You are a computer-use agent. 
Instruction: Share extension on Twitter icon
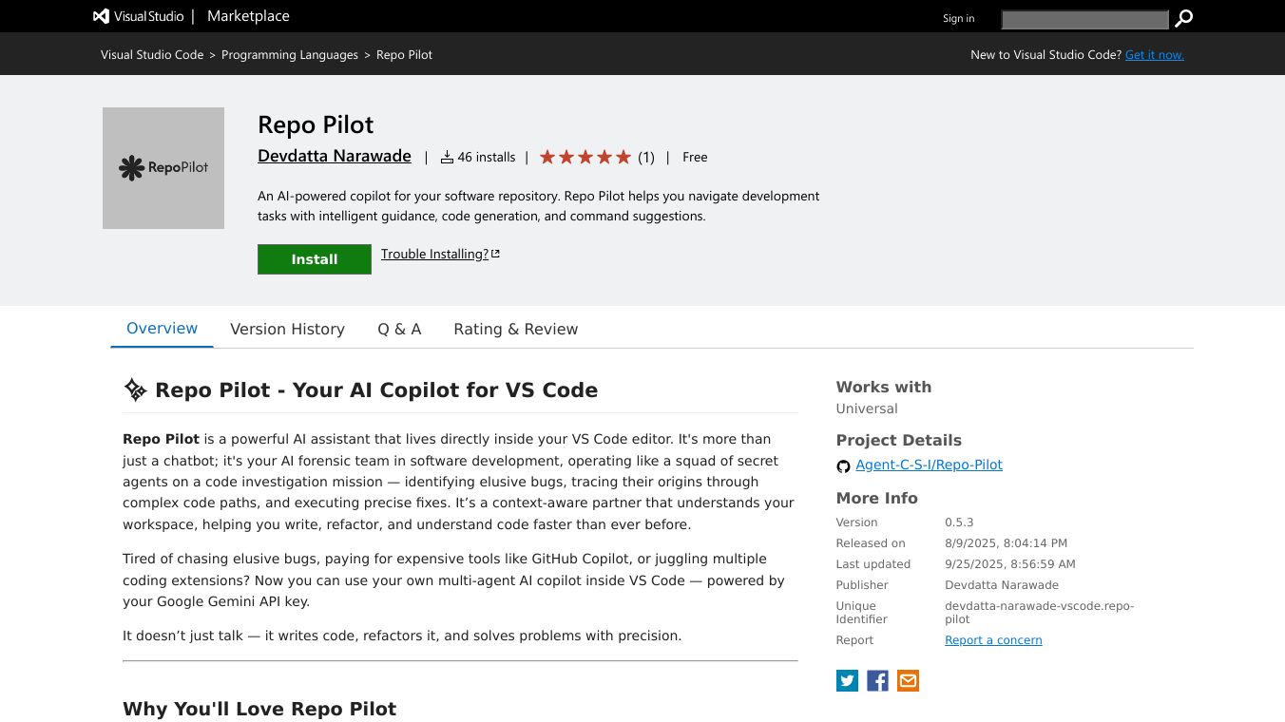pos(847,680)
